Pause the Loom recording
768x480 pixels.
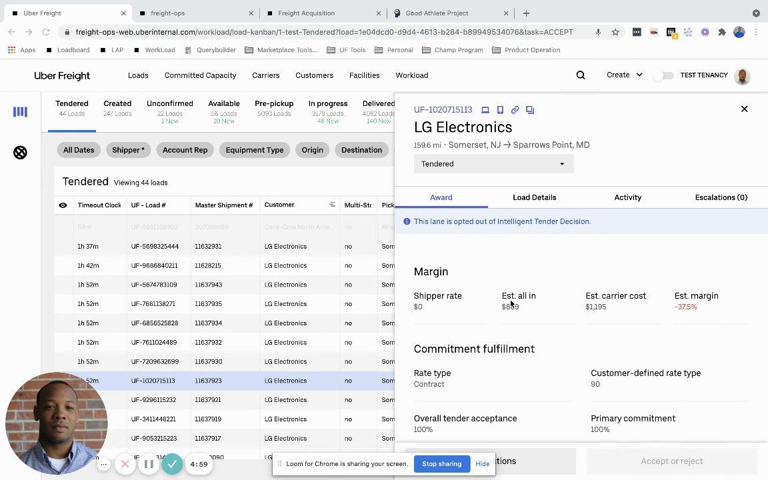pyautogui.click(x=149, y=464)
